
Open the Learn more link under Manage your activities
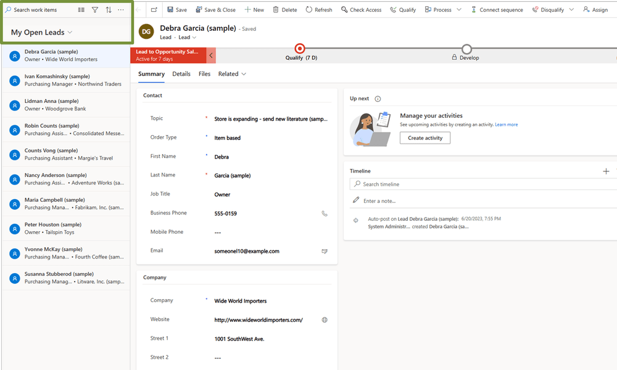pyautogui.click(x=506, y=124)
